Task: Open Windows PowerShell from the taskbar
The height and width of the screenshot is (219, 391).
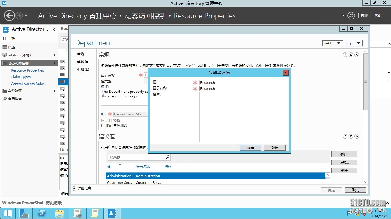Action: tap(42, 213)
